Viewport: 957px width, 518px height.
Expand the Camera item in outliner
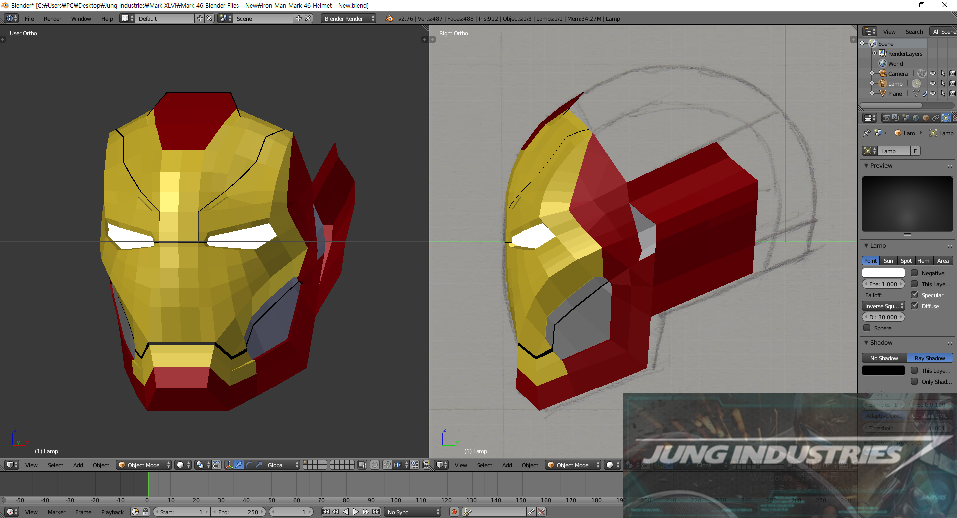tap(872, 73)
